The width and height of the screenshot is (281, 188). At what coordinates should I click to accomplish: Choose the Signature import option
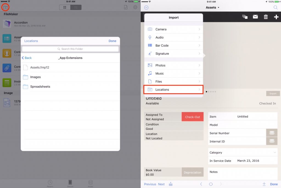coord(162,53)
